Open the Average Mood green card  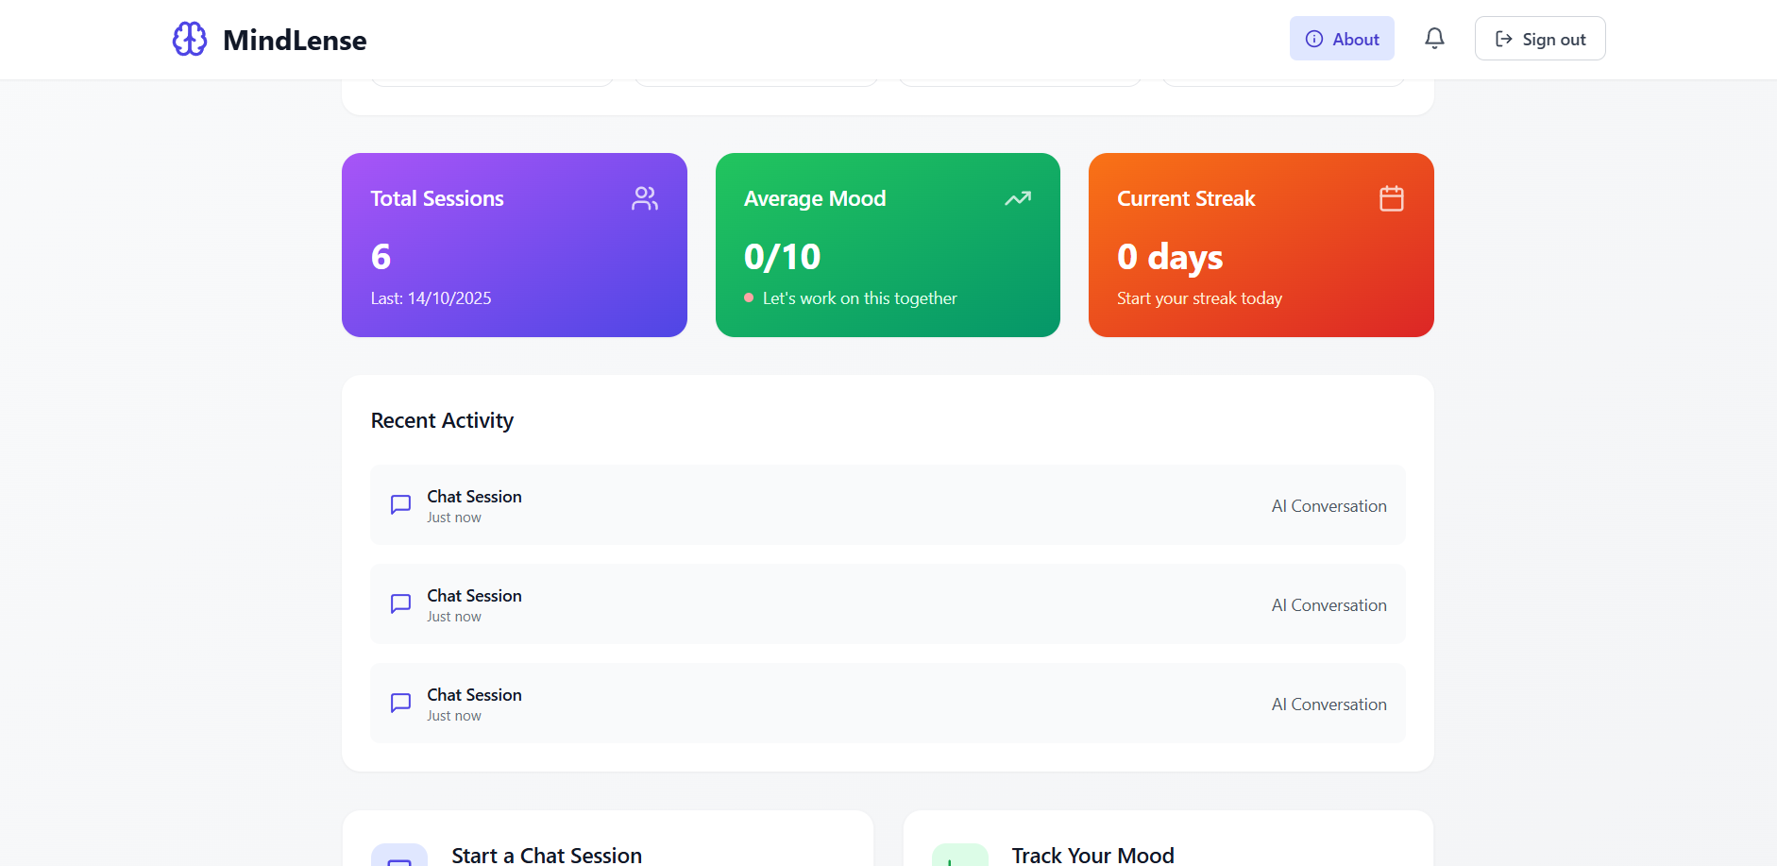click(888, 246)
